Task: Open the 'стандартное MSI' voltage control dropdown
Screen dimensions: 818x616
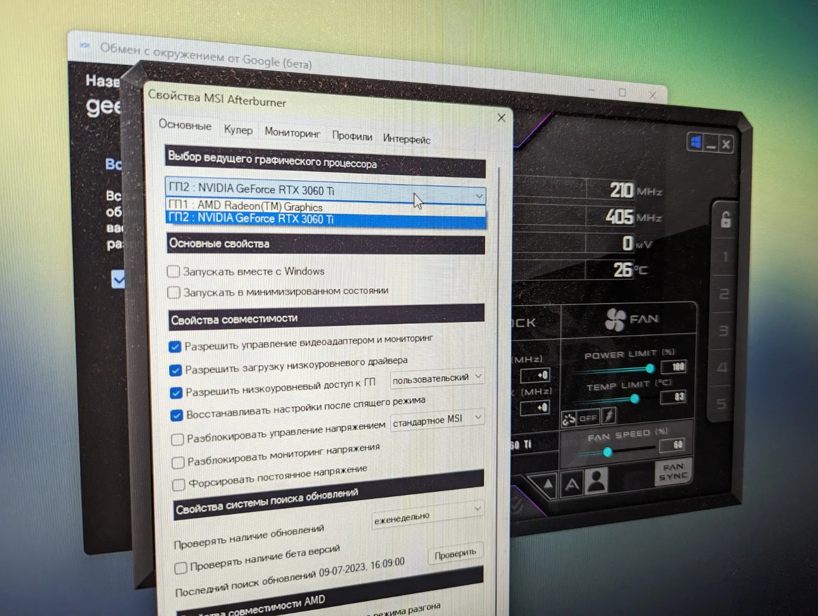Action: click(437, 420)
